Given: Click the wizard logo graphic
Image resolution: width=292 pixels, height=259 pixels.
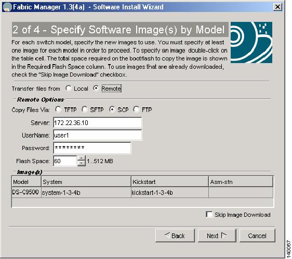Looking at the screenshot, I should tap(251, 42).
